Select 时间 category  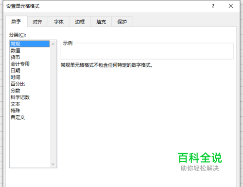[x=30, y=78]
